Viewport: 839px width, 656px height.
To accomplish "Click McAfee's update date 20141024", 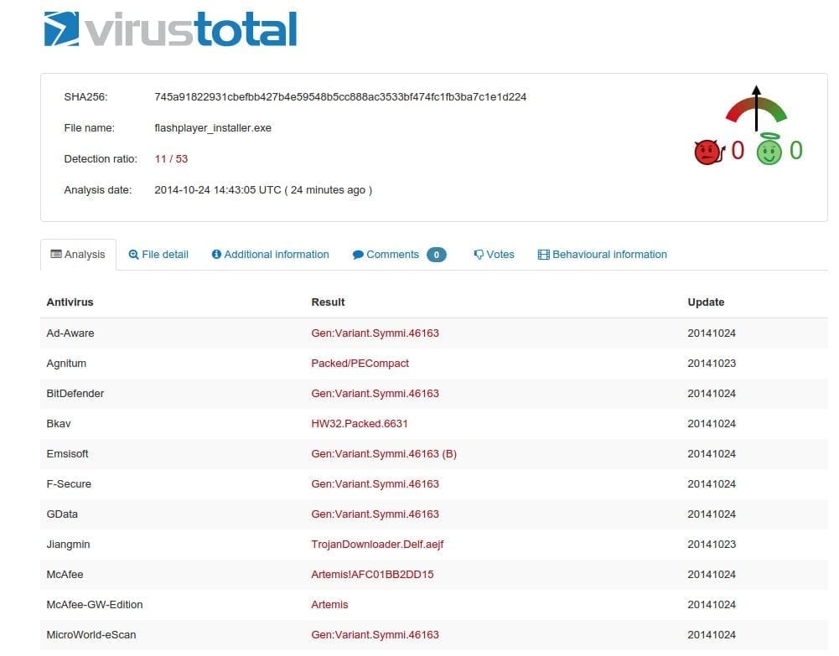I will click(712, 574).
